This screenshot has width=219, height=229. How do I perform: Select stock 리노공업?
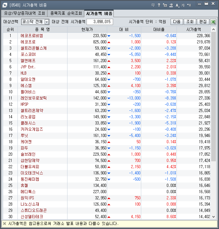click(x=28, y=117)
